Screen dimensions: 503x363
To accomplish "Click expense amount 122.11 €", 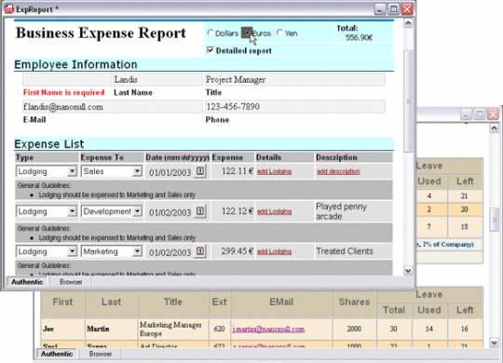I will click(238, 171).
